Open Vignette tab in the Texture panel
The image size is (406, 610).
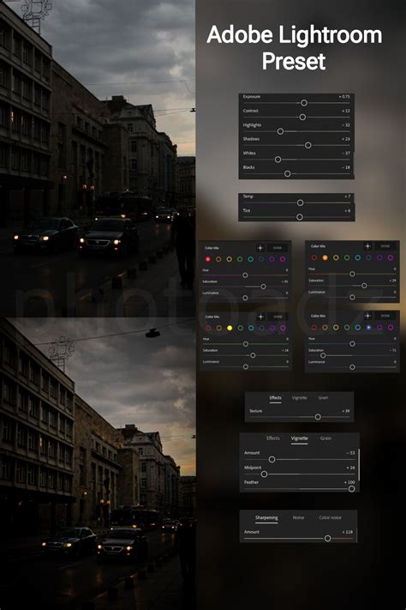coord(299,397)
